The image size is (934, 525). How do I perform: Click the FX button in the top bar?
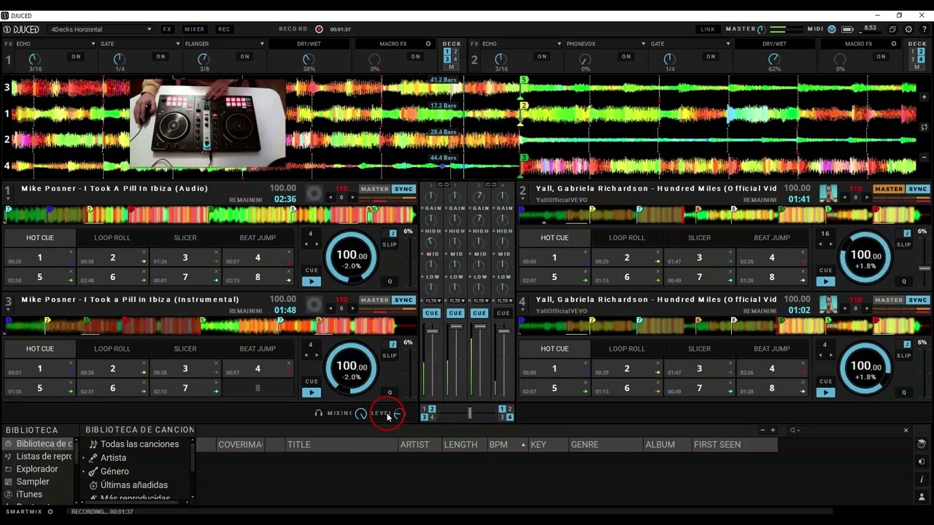[167, 29]
